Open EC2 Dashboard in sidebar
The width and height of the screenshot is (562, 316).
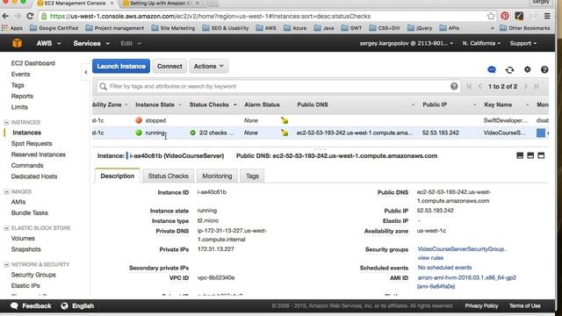pos(33,63)
